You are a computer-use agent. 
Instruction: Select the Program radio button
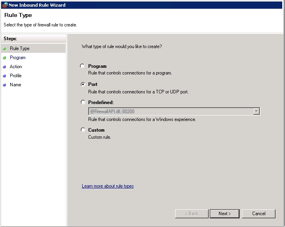[82, 66]
